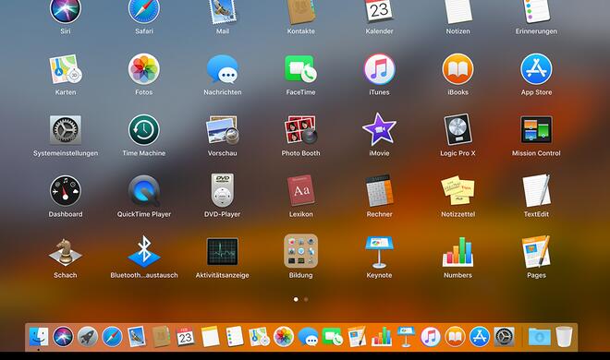Open App Store in the Launchpad grid
610x360 pixels.
tap(536, 69)
